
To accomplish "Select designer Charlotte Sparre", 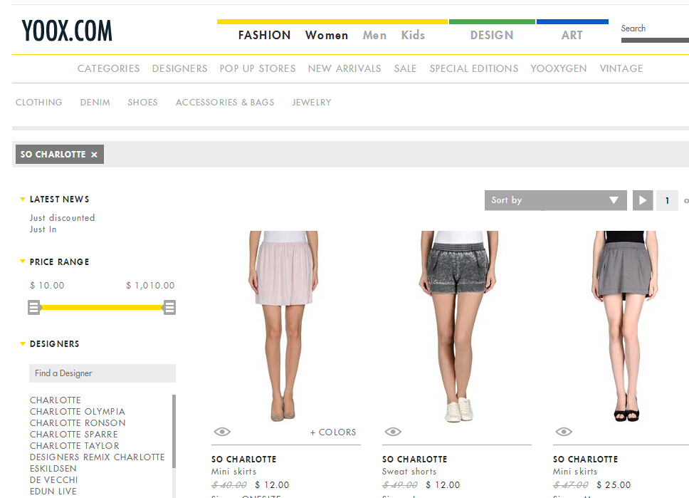I will coord(74,434).
